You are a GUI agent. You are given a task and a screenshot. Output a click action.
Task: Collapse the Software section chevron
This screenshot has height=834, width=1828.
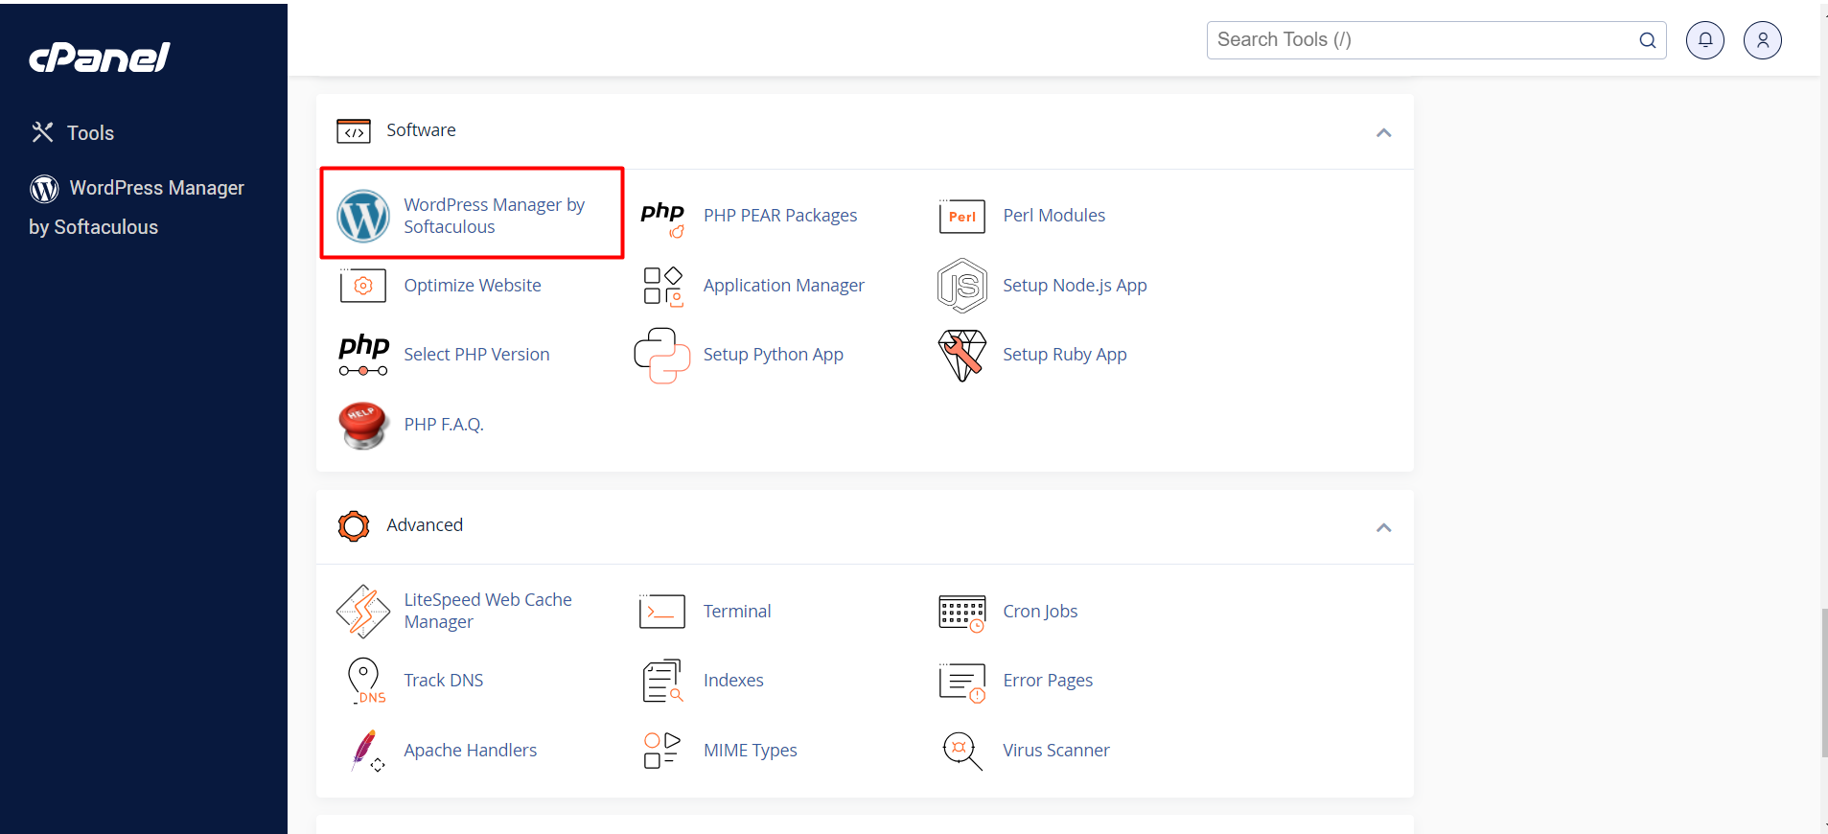point(1383,132)
